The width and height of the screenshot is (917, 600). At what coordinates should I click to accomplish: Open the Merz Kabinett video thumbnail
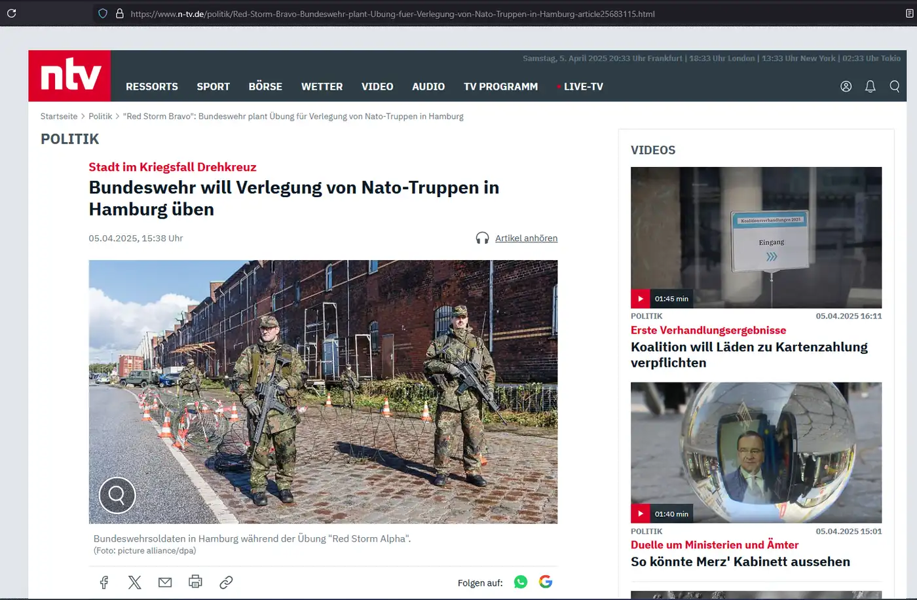(756, 452)
